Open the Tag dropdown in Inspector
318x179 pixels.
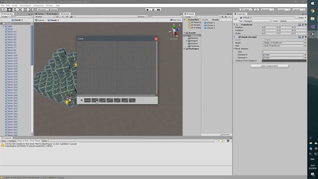pos(257,21)
